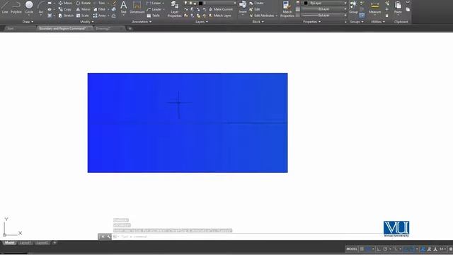The height and width of the screenshot is (255, 453).
Task: Expand the Draw panel
Action: tap(28, 22)
